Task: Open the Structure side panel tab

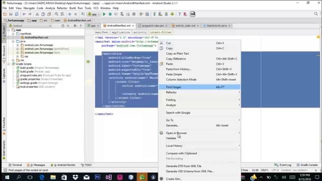Action: 4,54
